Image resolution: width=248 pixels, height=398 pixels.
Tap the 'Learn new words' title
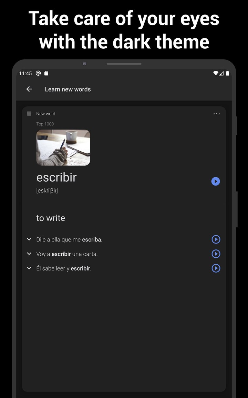[68, 89]
